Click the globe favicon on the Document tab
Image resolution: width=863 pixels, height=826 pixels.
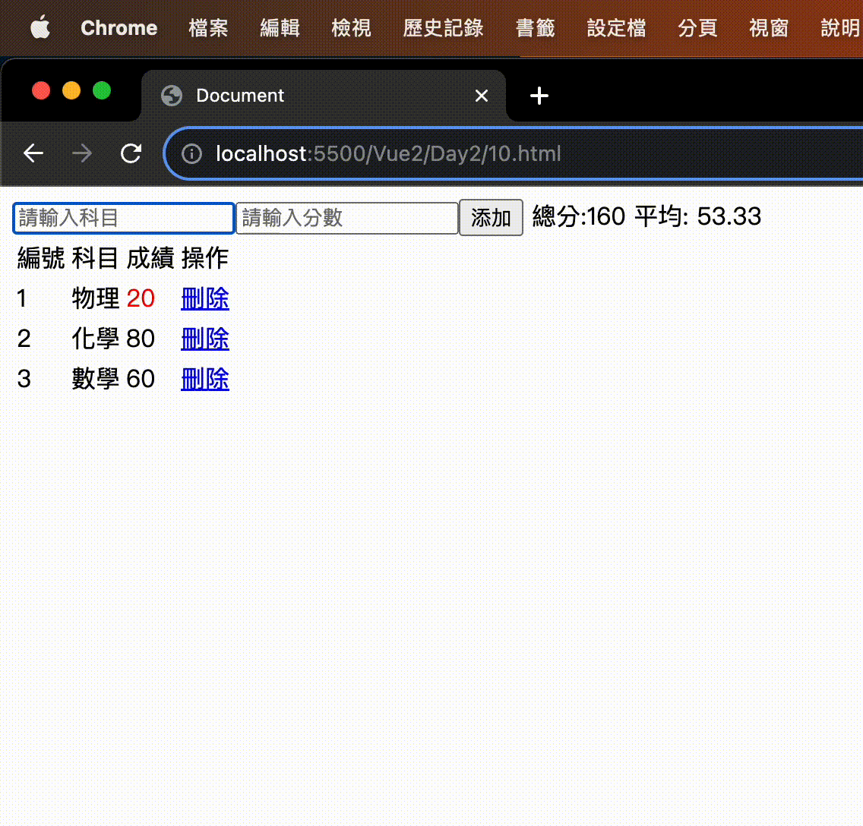(170, 96)
